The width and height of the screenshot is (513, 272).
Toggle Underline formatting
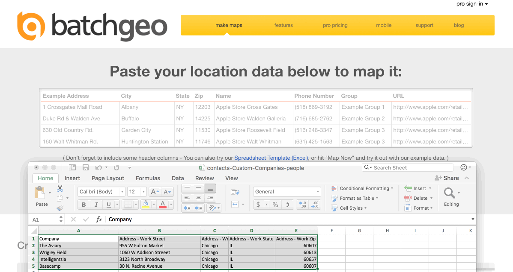click(109, 205)
